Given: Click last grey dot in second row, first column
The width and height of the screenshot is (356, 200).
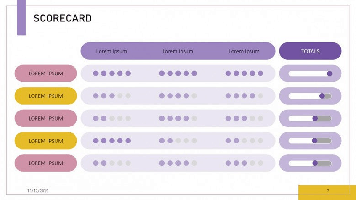Looking at the screenshot, I should (x=128, y=96).
